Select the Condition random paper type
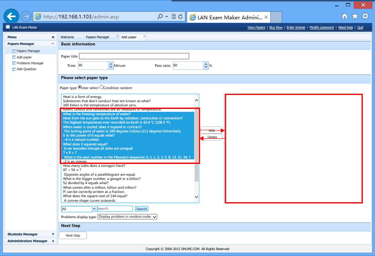Viewport: 375px width, 256px height. pos(102,87)
